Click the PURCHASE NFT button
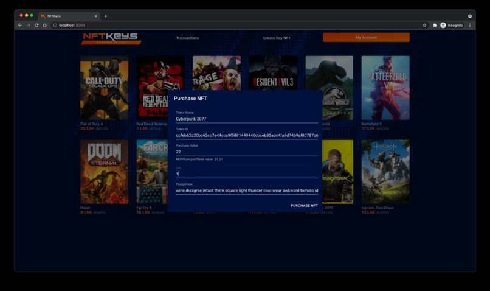 (x=304, y=206)
